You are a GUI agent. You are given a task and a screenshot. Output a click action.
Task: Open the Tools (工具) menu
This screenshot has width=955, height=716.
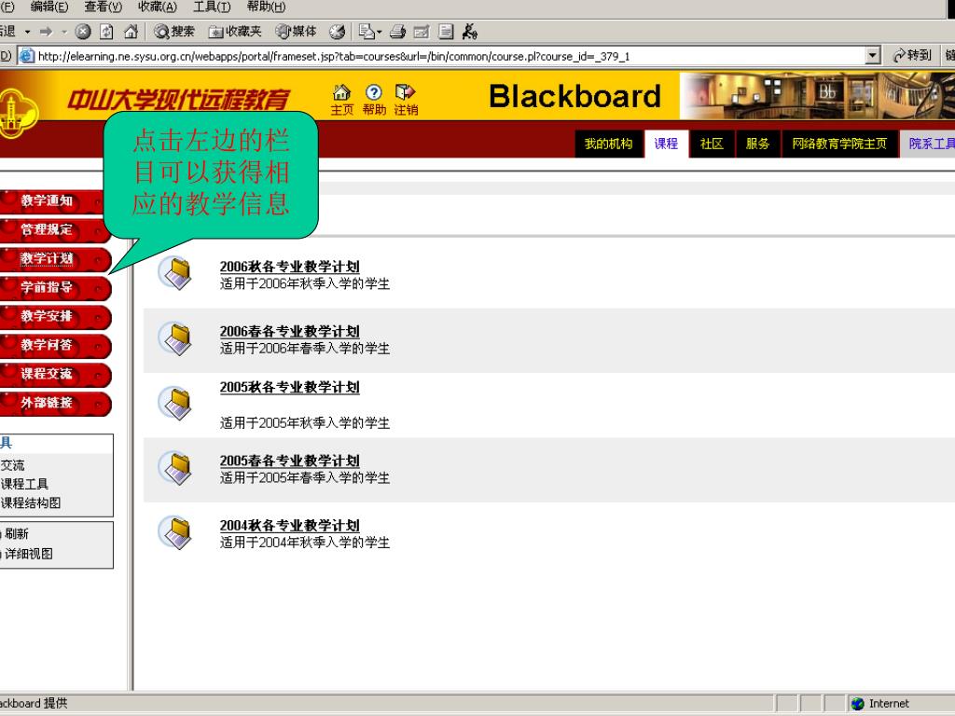coord(212,7)
